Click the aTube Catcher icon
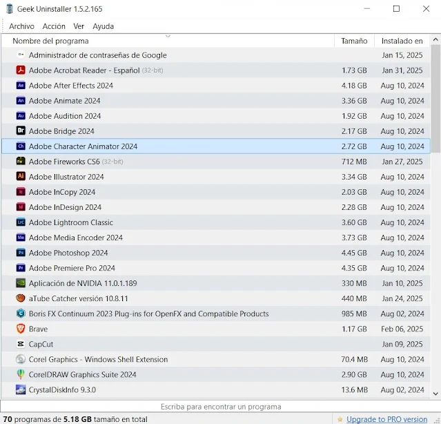 [21, 298]
